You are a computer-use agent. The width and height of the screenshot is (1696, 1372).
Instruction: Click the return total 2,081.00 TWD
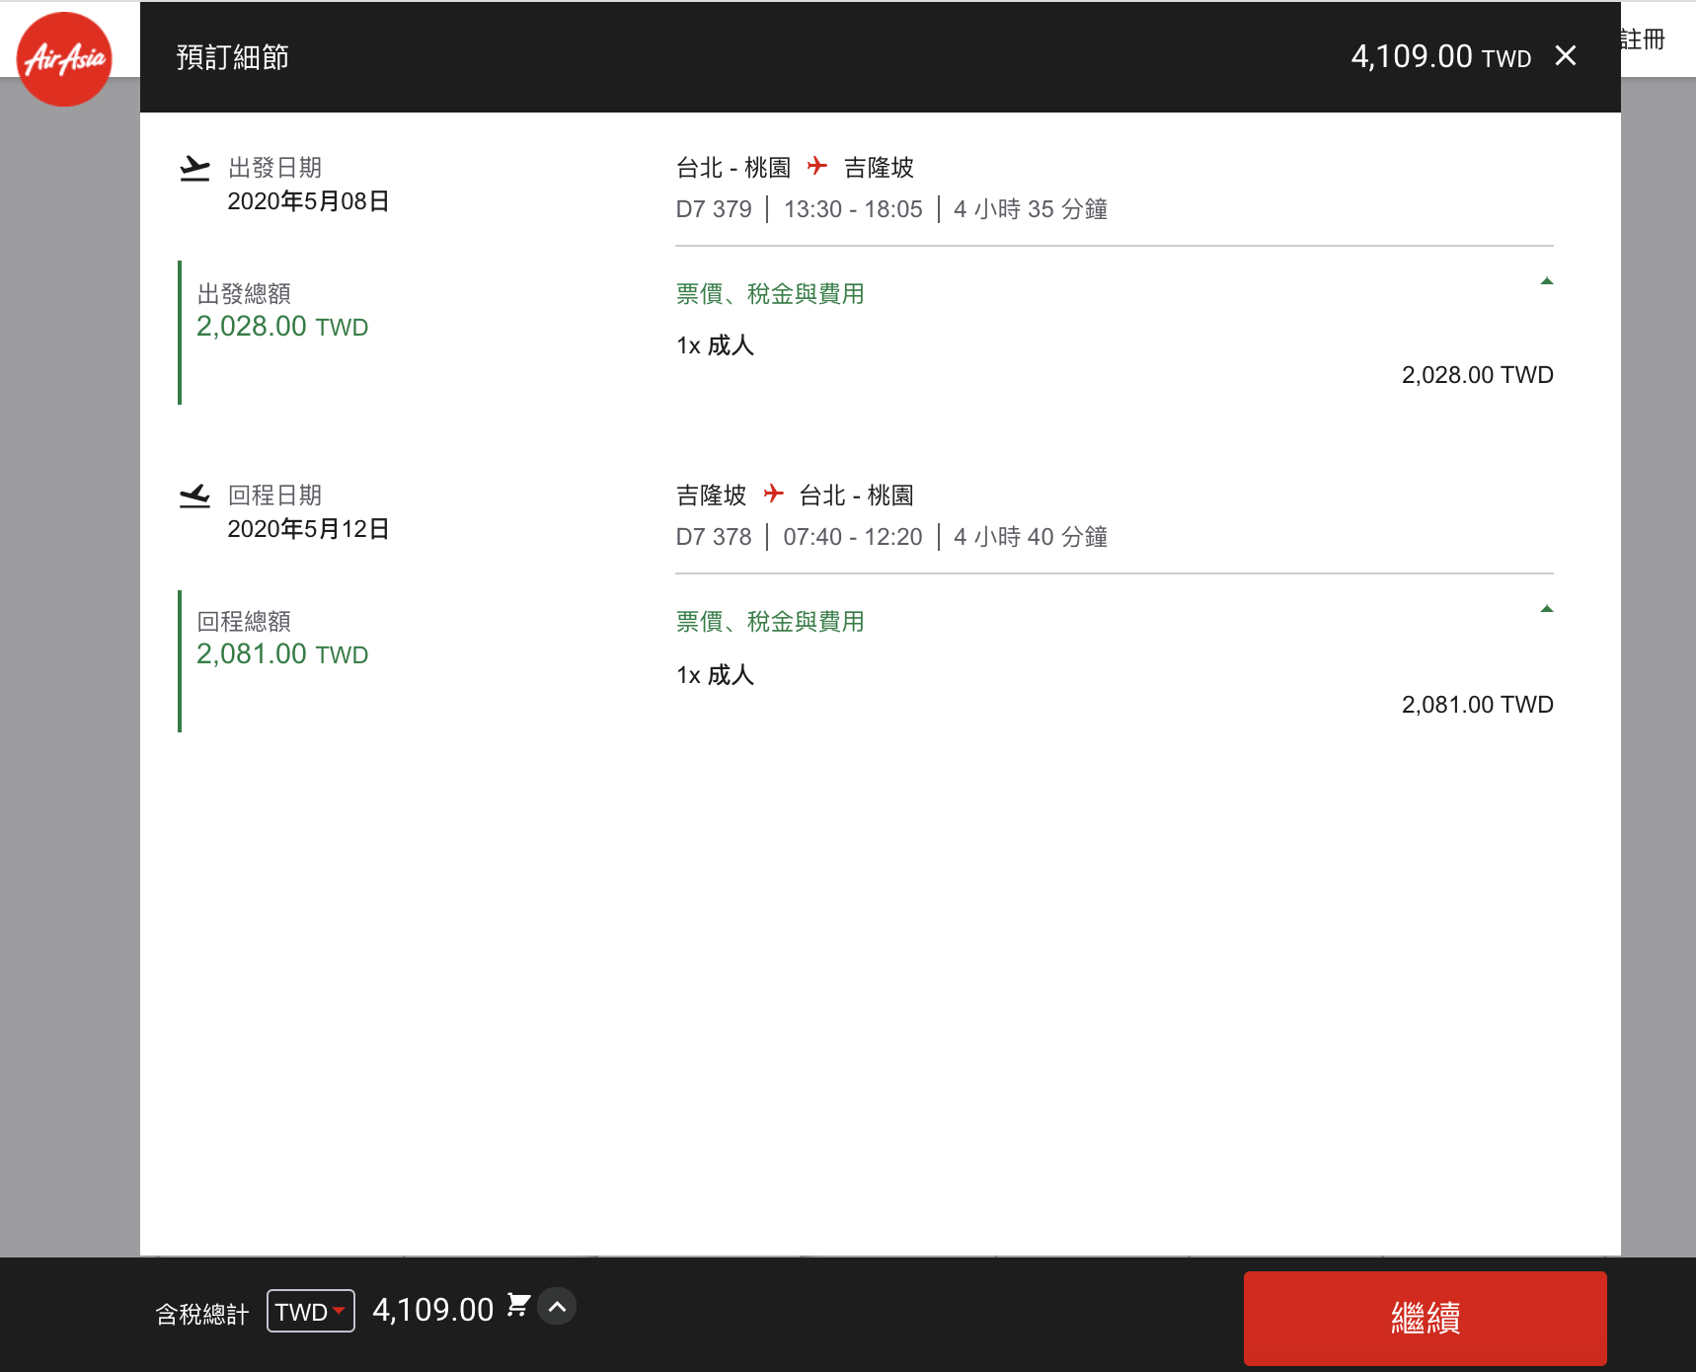[x=282, y=654]
